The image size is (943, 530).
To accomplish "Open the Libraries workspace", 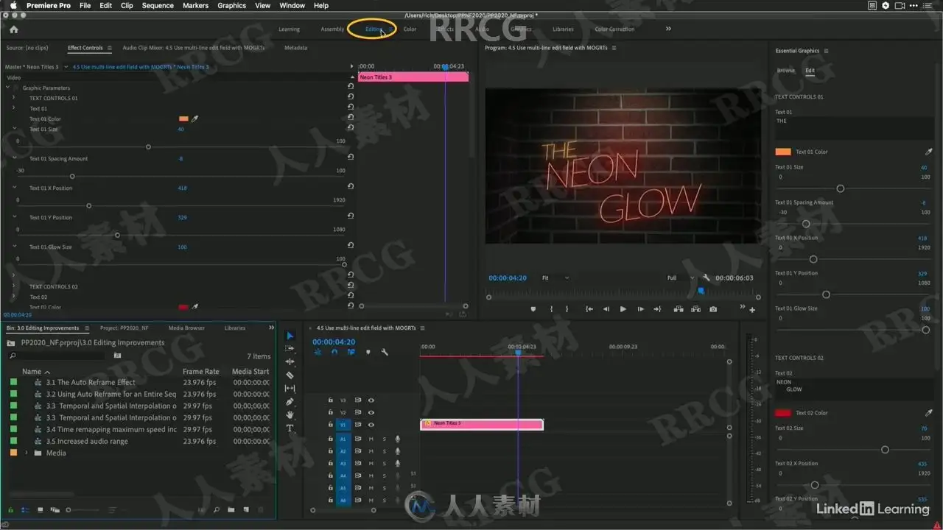I will (x=563, y=29).
